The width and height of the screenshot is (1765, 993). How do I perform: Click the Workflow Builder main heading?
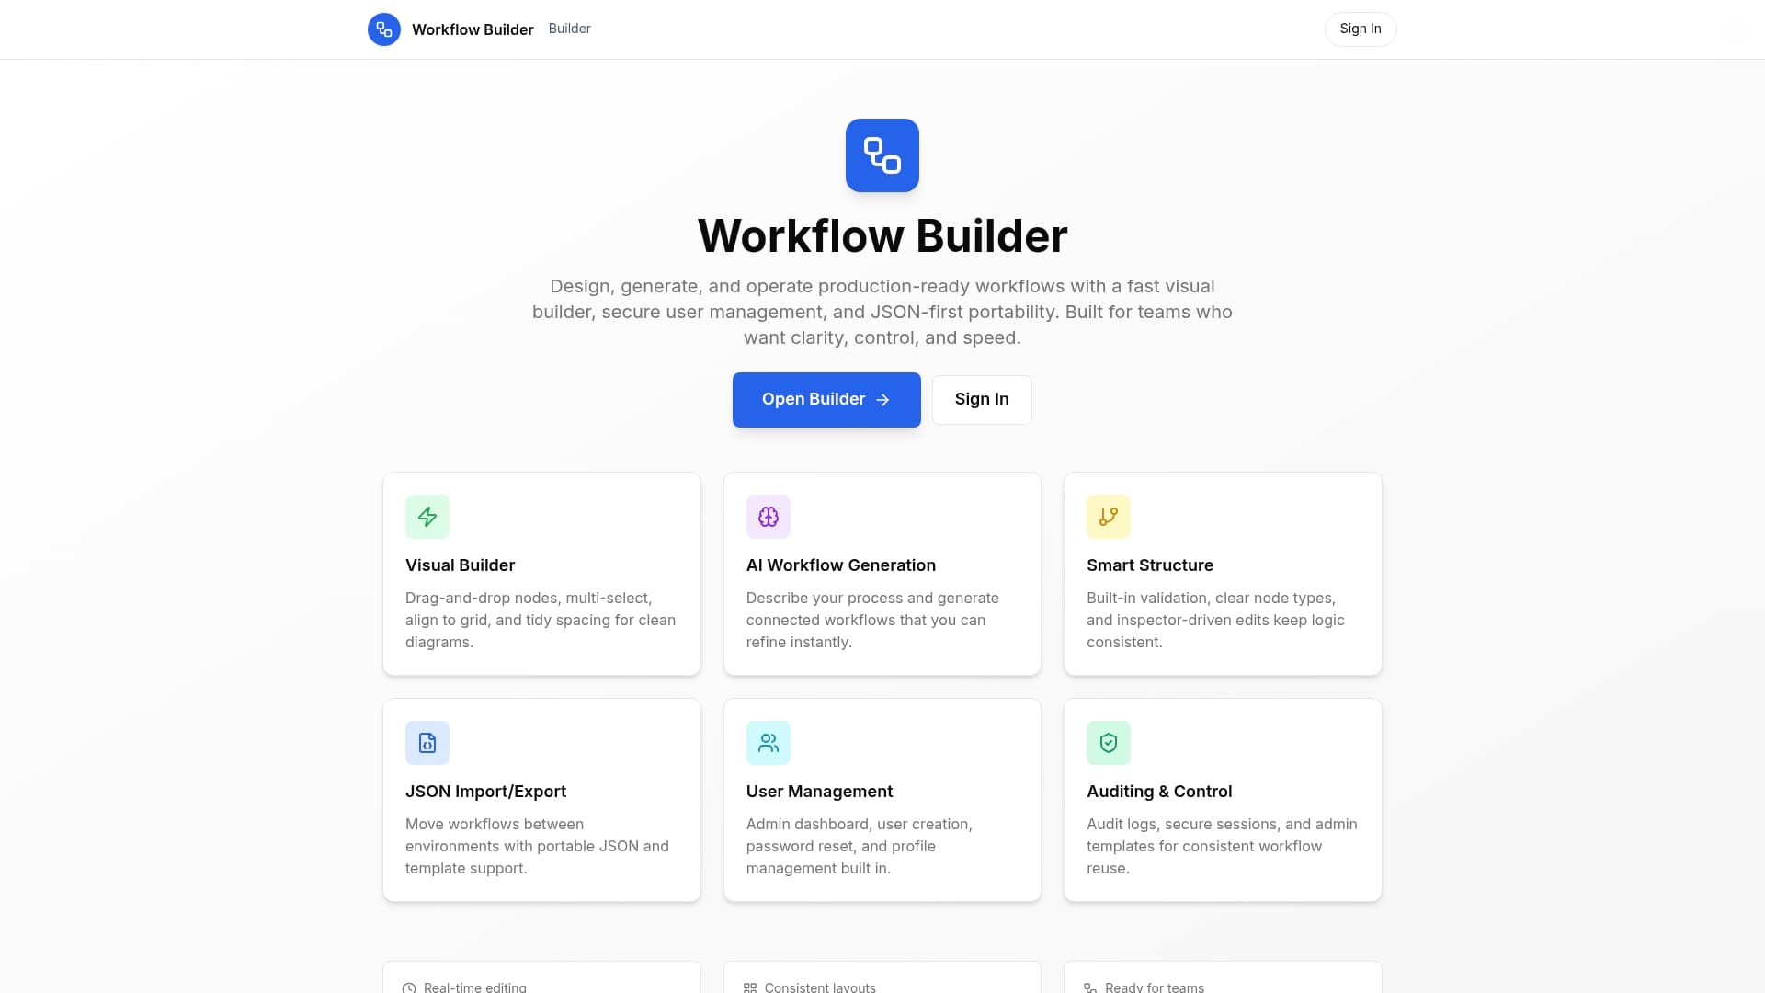pos(882,236)
